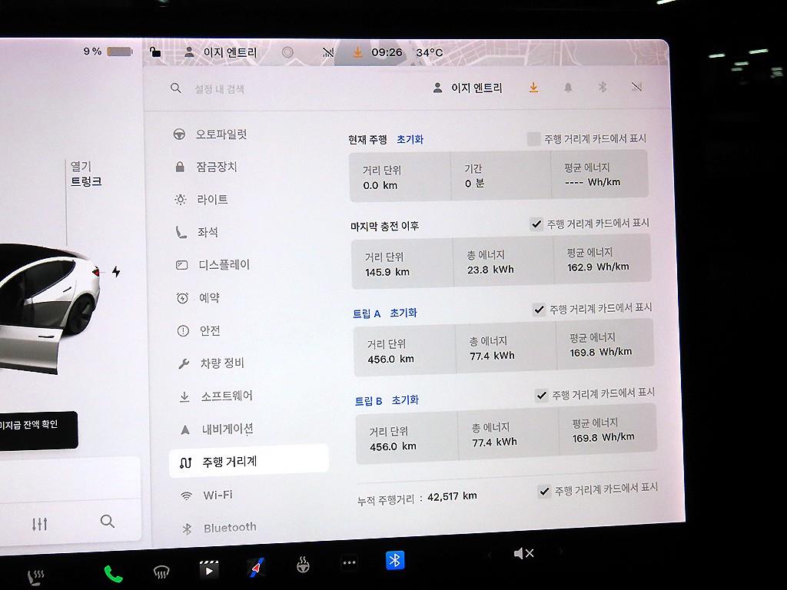
Task: Open the 안전 settings menu
Action: [x=199, y=330]
